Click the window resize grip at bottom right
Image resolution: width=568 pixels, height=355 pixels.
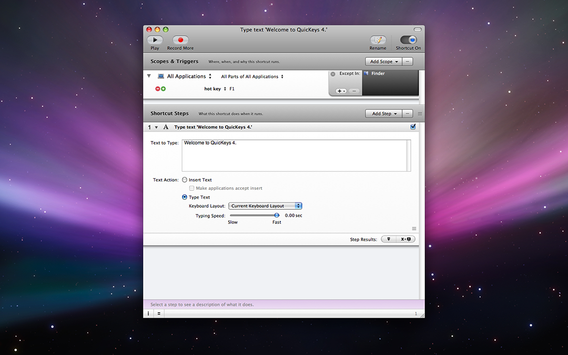point(422,315)
